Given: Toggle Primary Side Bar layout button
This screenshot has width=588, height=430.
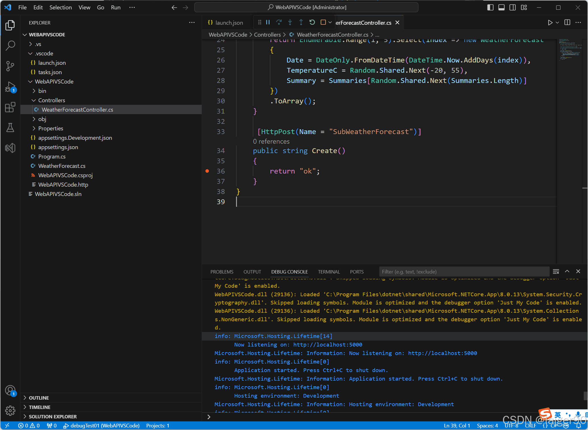Looking at the screenshot, I should [490, 7].
